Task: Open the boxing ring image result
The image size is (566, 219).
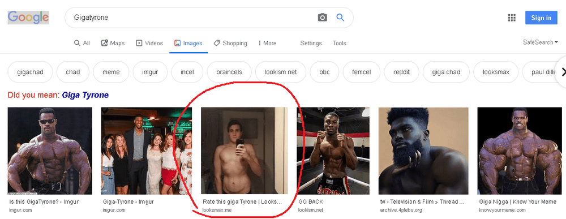Action: 333,151
